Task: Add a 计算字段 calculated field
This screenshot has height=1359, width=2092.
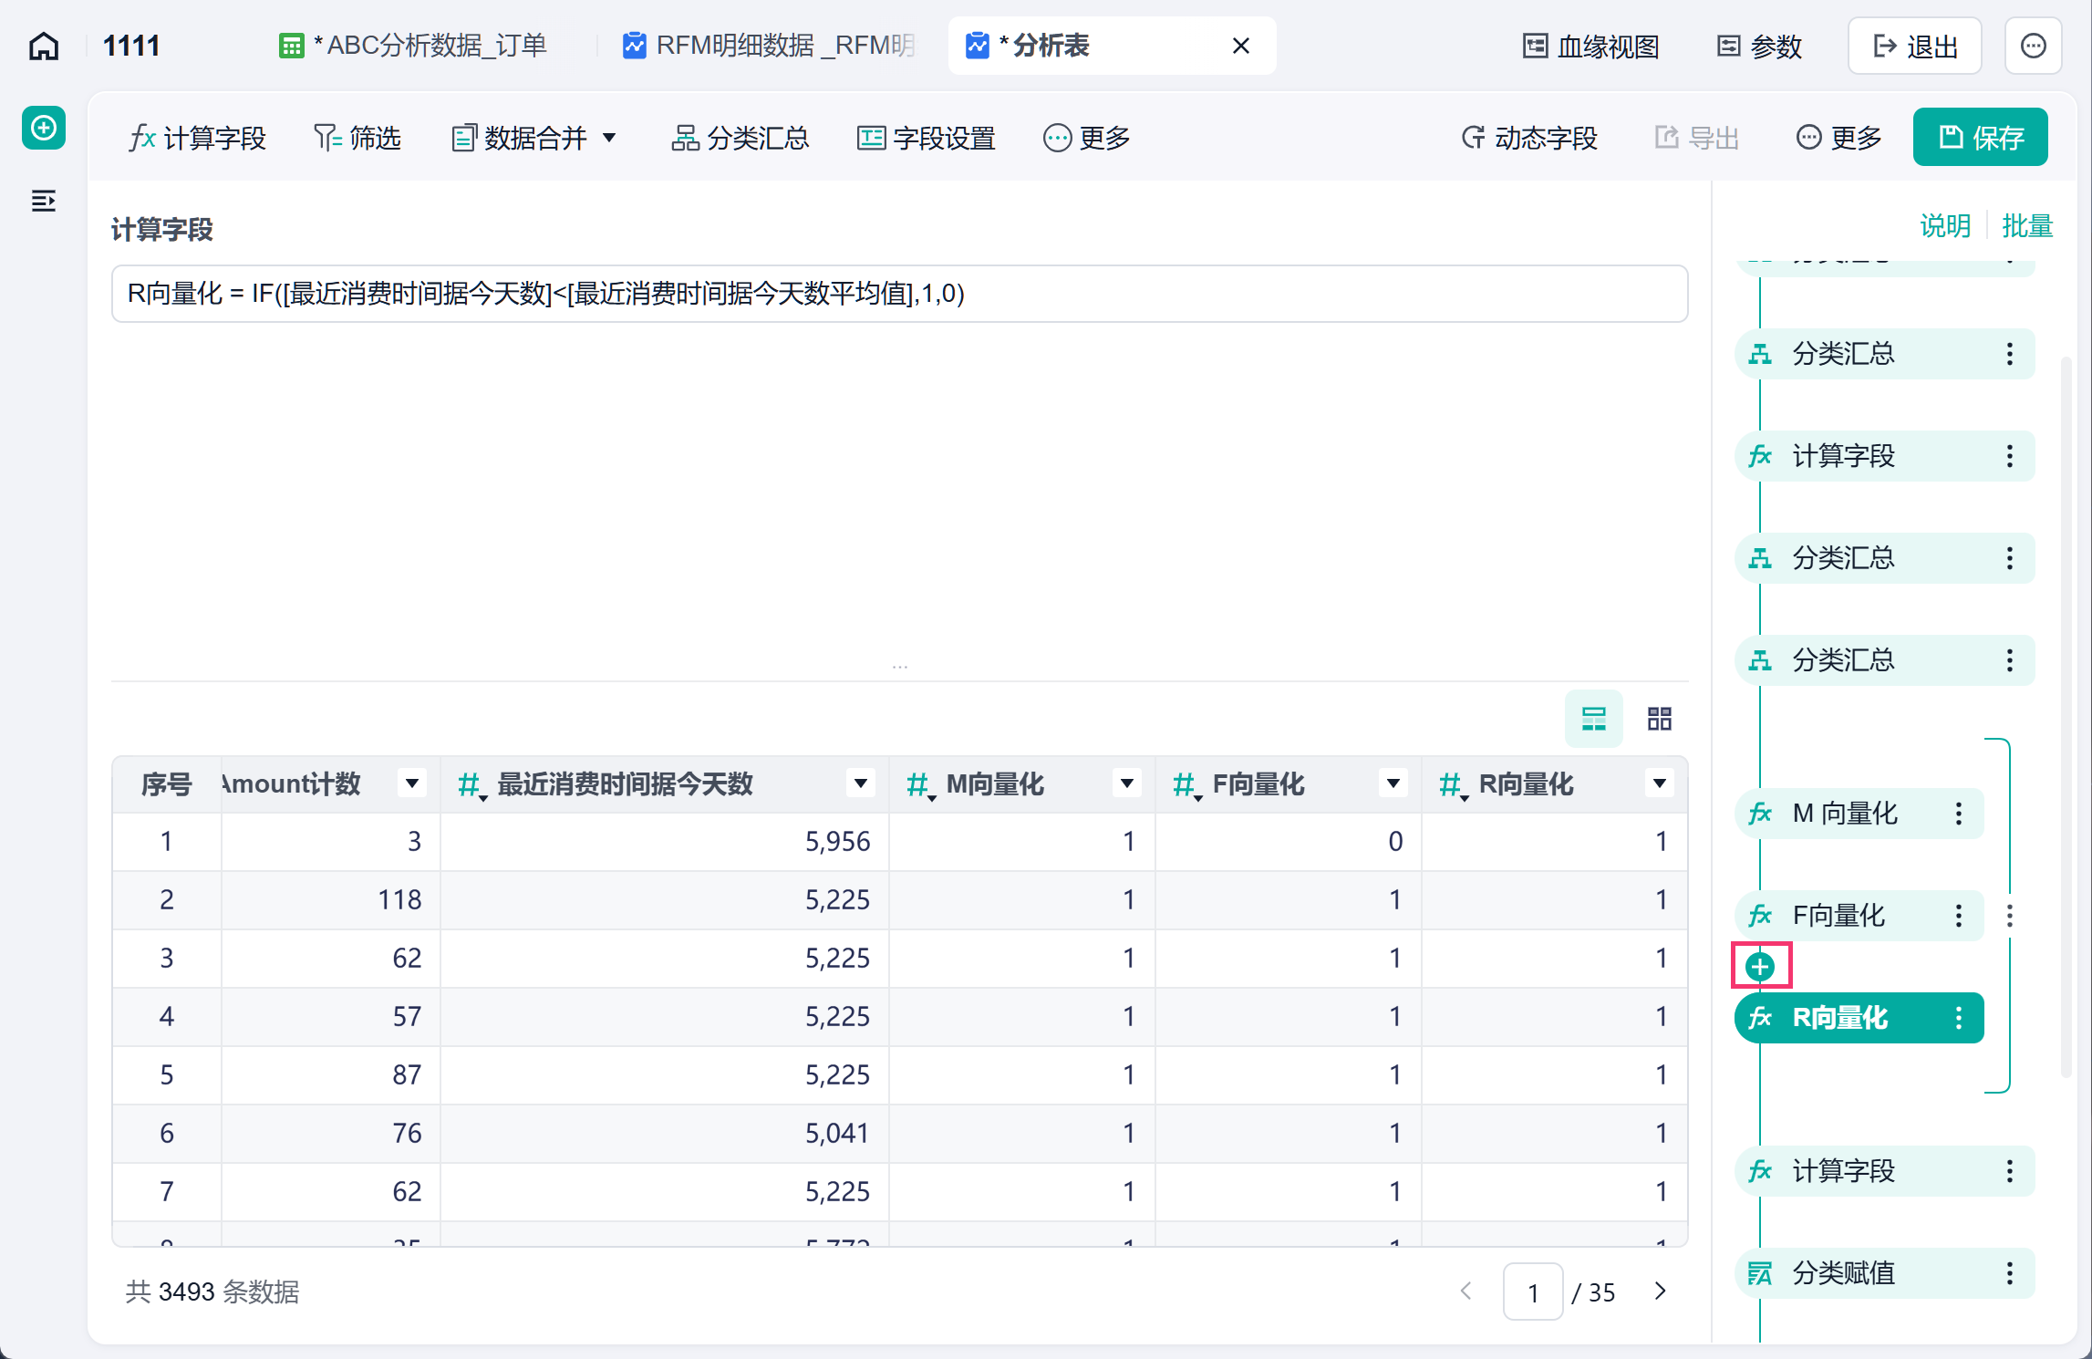Action: [197, 138]
